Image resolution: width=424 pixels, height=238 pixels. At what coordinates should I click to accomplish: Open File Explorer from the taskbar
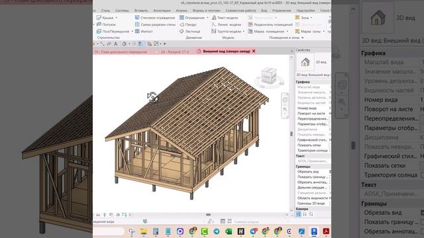coord(144,231)
